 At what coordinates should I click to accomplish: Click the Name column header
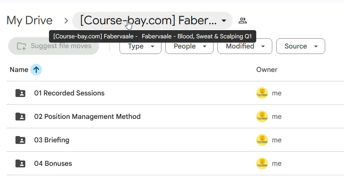pos(19,70)
